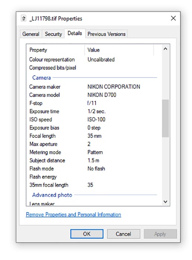This screenshot has width=192, height=260.
Task: Select the Subject distance property
Action: coord(47,160)
